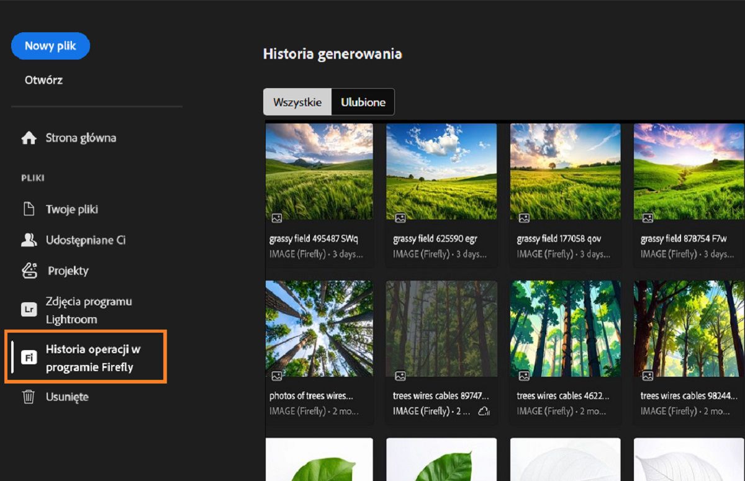Open photos of trees wires thumbnail

319,328
